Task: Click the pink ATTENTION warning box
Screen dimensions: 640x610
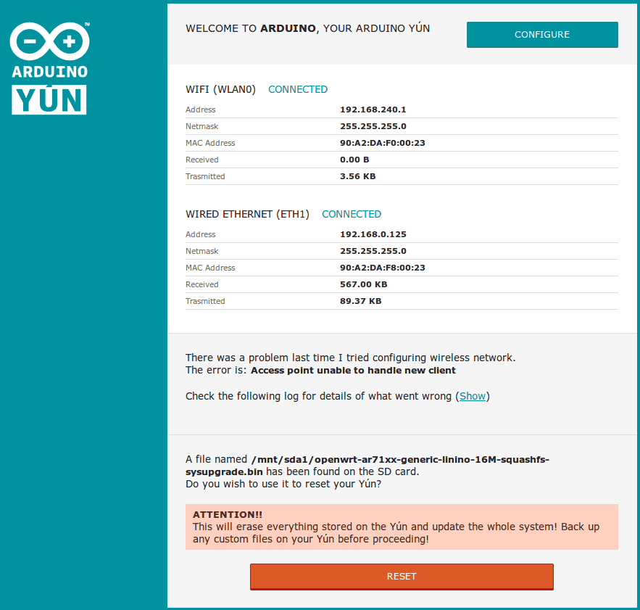Action: click(x=402, y=527)
